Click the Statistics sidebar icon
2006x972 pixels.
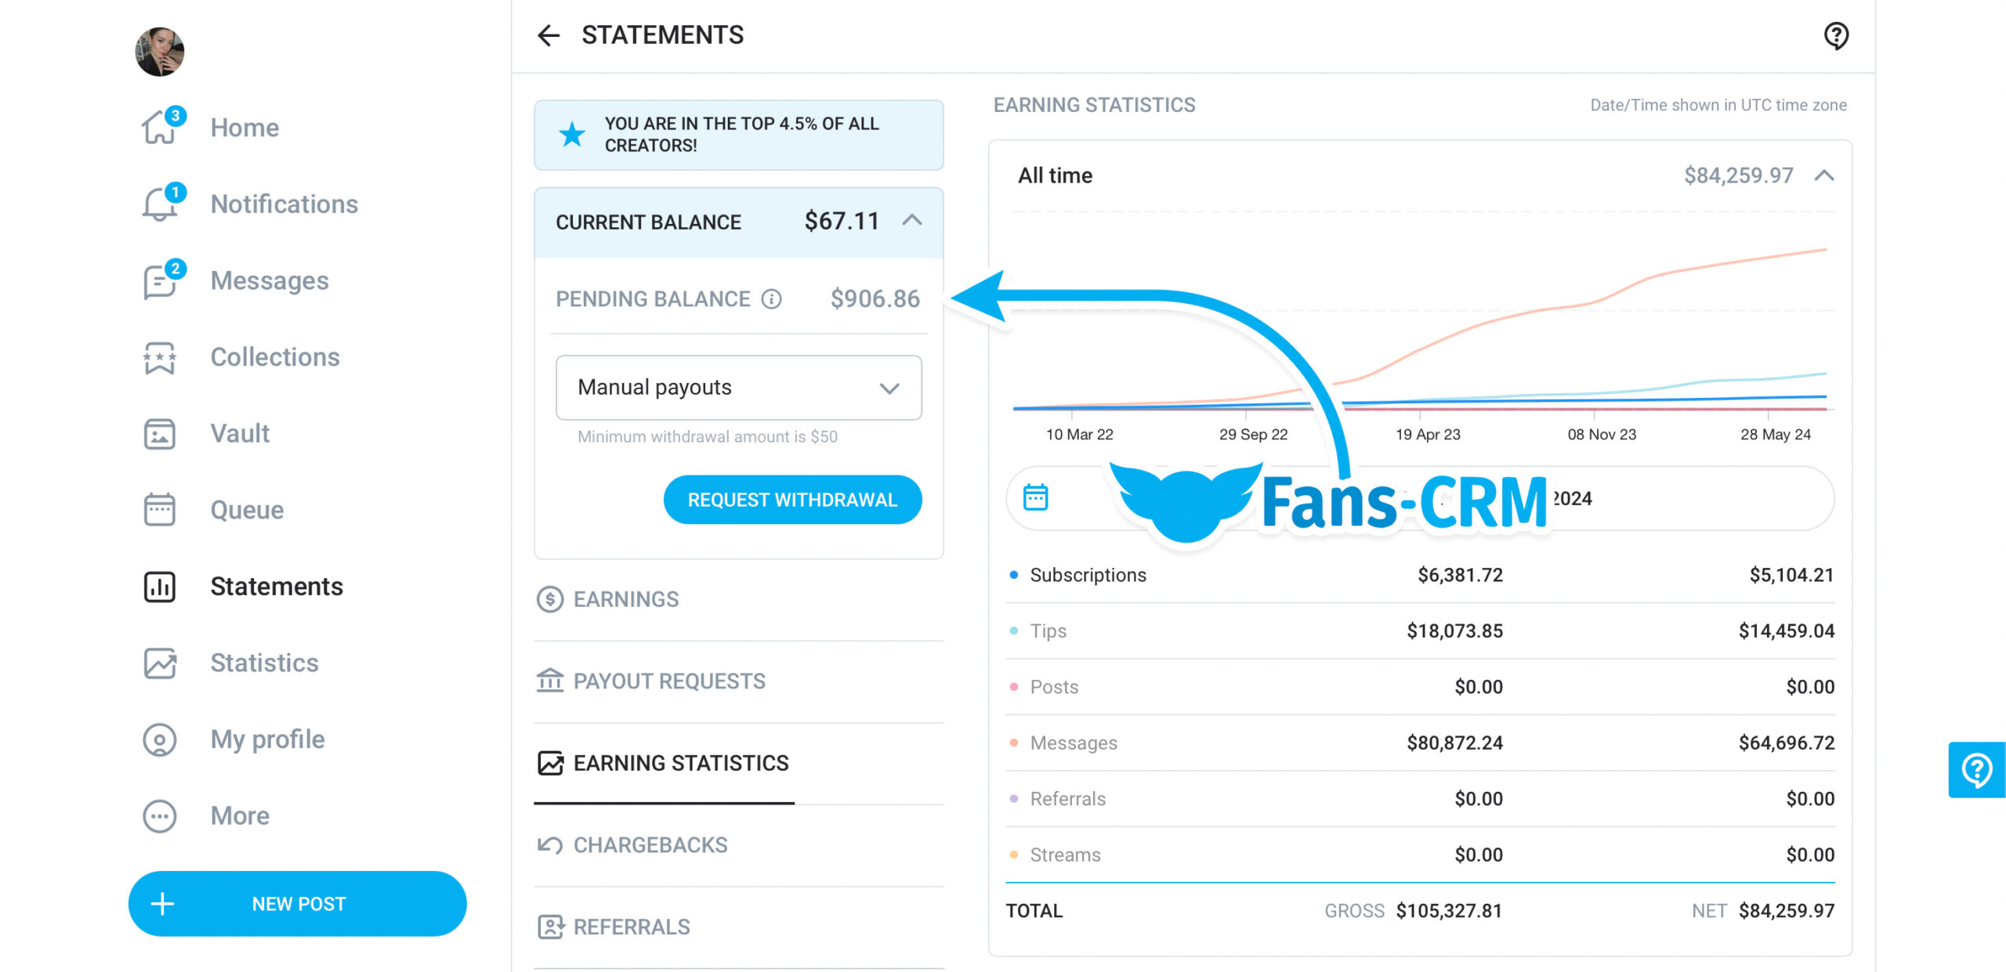(x=158, y=663)
